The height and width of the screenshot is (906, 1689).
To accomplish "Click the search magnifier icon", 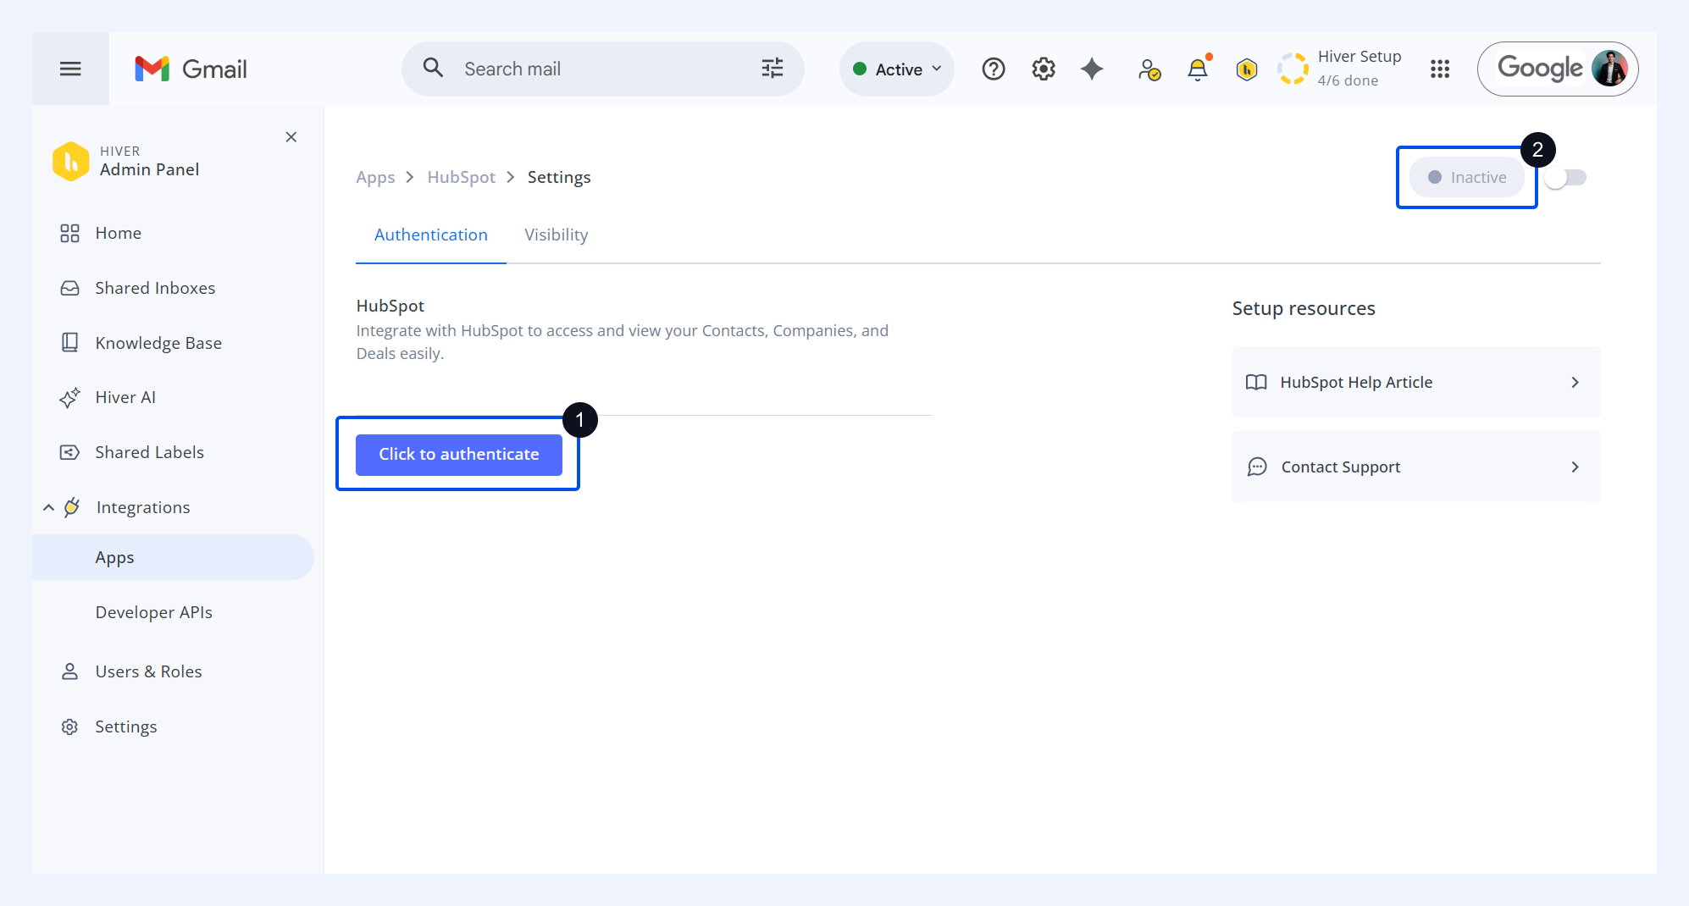I will pyautogui.click(x=433, y=68).
